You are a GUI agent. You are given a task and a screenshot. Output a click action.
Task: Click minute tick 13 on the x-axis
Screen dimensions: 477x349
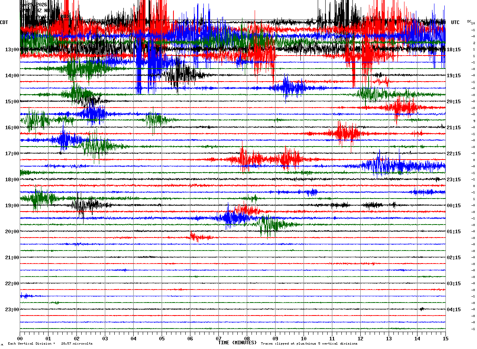coord(389,338)
